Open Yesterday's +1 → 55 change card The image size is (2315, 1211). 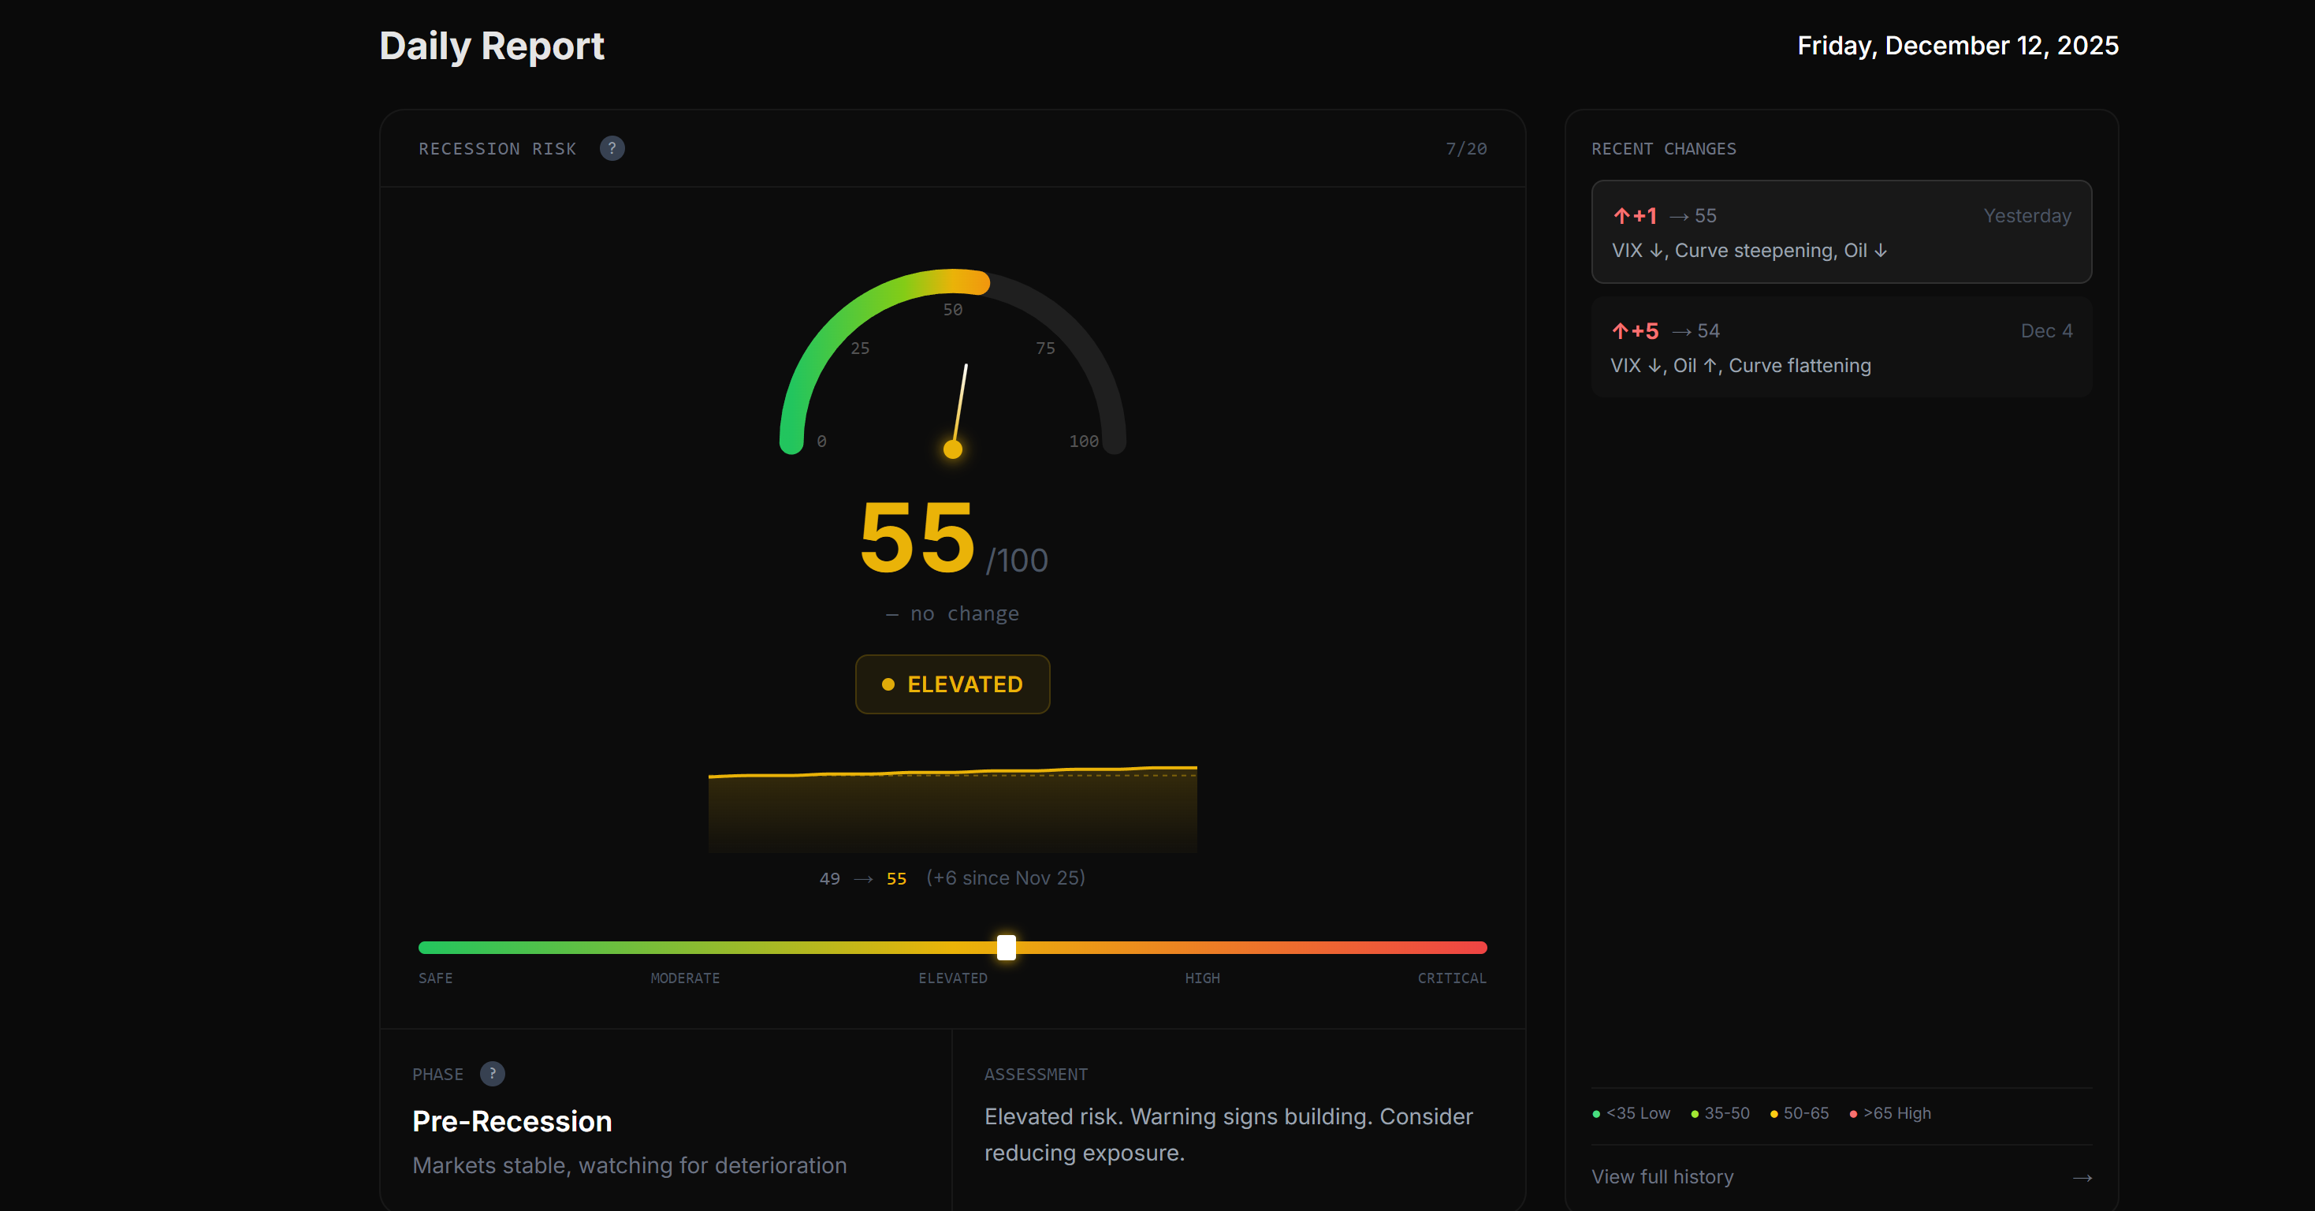[x=1840, y=232]
